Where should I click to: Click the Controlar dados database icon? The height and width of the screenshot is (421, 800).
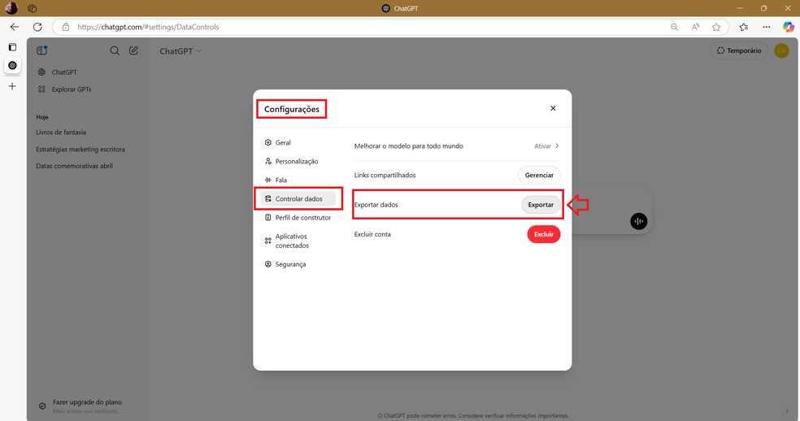[267, 199]
